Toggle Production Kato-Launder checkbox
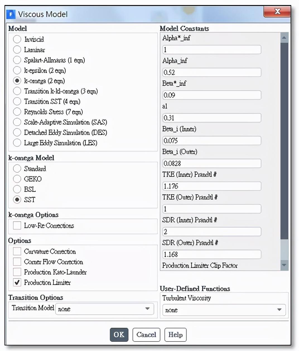 [17, 272]
